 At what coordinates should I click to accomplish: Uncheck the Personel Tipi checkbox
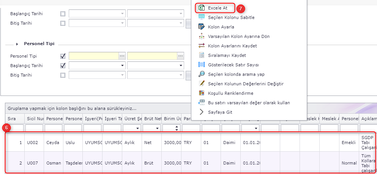coord(63,56)
